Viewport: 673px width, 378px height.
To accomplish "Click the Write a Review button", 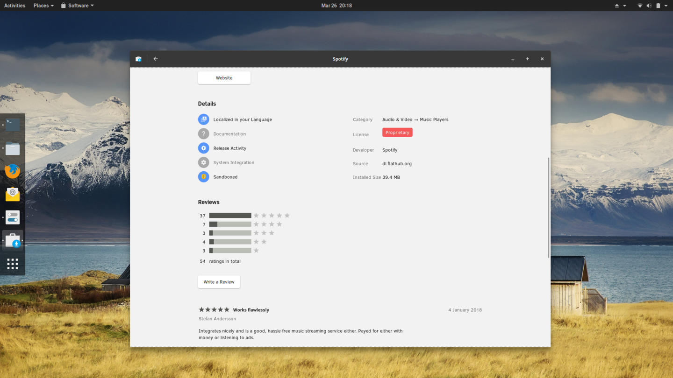I will (219, 282).
